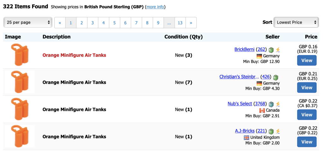The width and height of the screenshot is (323, 152).
Task: Click the lightning bolt icon next to BrickBerni
Action: coord(278,50)
